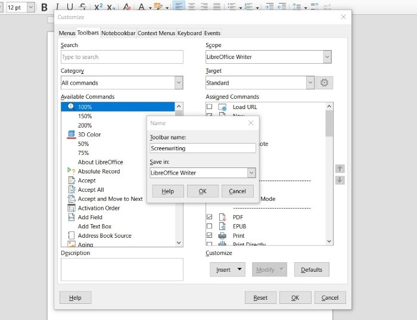Toggle Bold in the Writer formatting toolbar
The image size is (417, 320).
[45, 7]
